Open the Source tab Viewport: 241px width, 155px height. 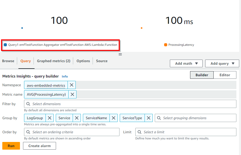click(x=102, y=61)
